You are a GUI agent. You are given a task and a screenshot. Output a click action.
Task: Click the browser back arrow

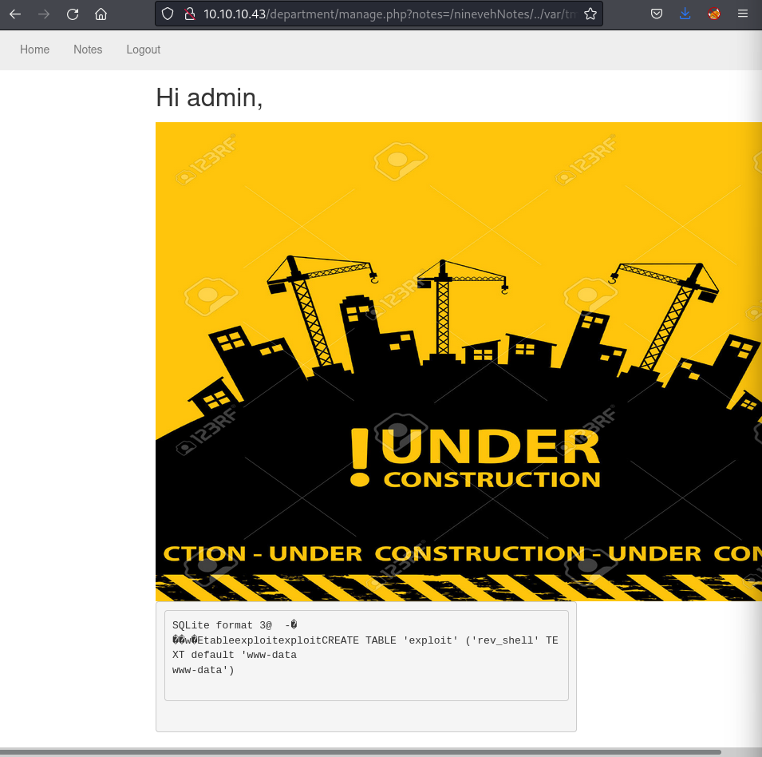tap(15, 14)
